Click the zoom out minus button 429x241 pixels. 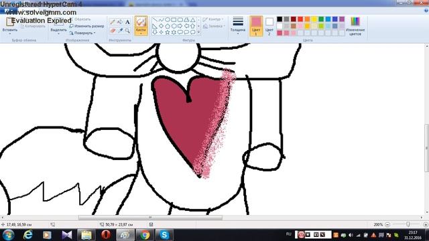387,225
